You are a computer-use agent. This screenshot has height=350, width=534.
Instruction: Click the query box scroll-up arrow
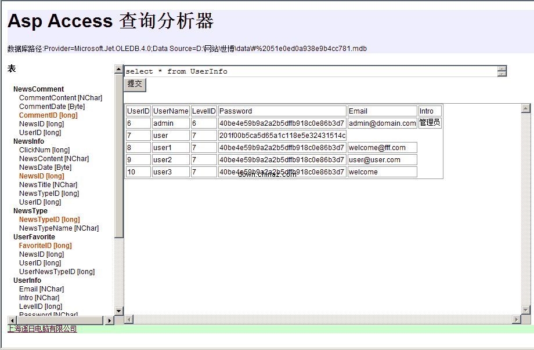[x=502, y=68]
